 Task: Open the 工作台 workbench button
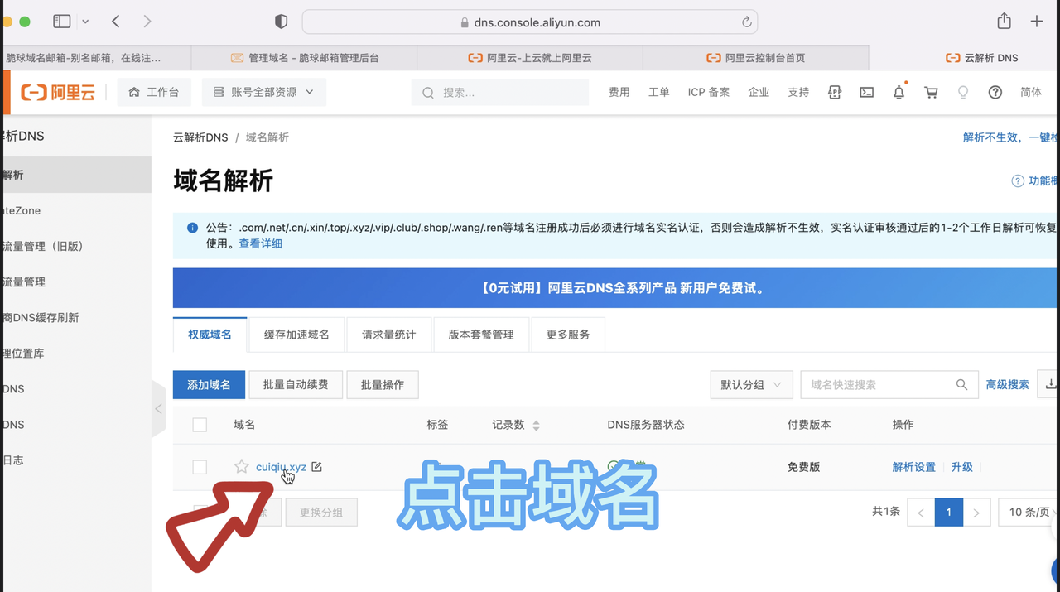(154, 92)
